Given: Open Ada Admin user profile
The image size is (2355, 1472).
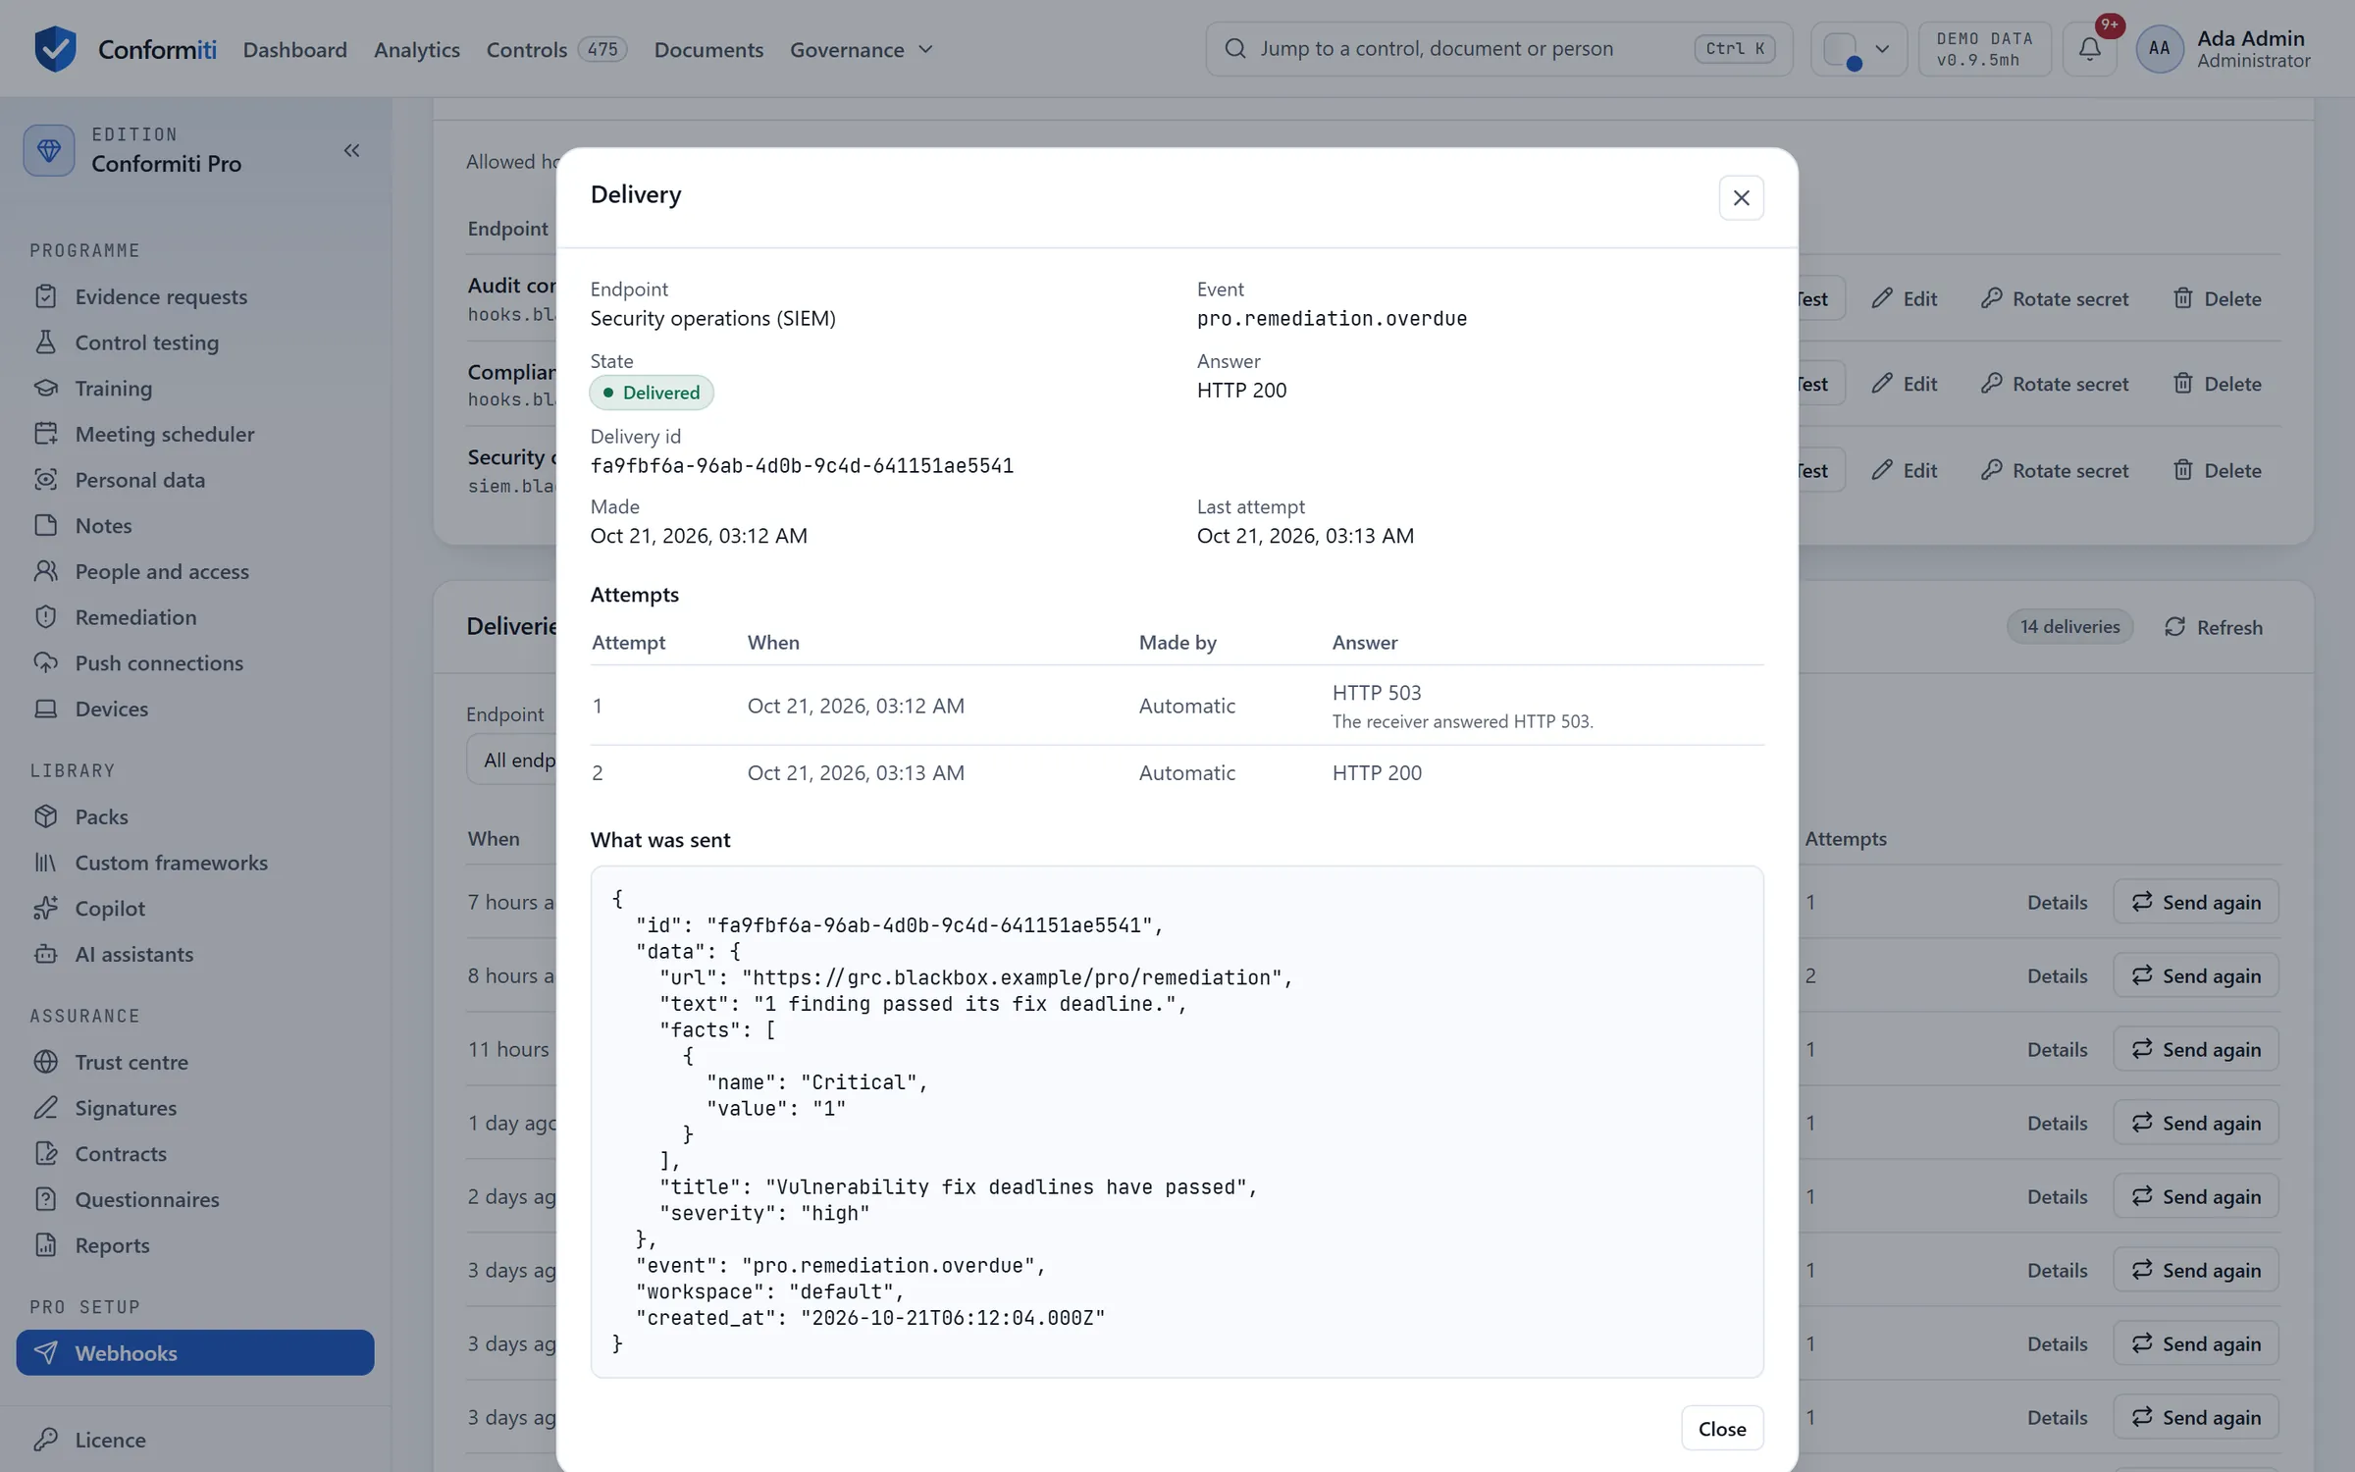Looking at the screenshot, I should point(2224,48).
